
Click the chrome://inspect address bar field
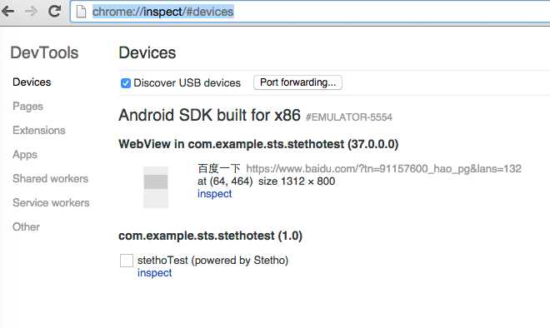pos(310,12)
